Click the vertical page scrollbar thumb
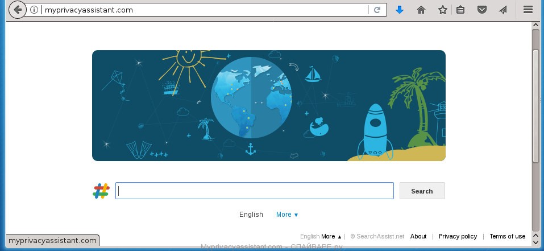The image size is (544, 251). click(535, 106)
